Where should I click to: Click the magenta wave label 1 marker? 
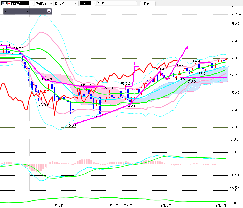click(x=134, y=64)
